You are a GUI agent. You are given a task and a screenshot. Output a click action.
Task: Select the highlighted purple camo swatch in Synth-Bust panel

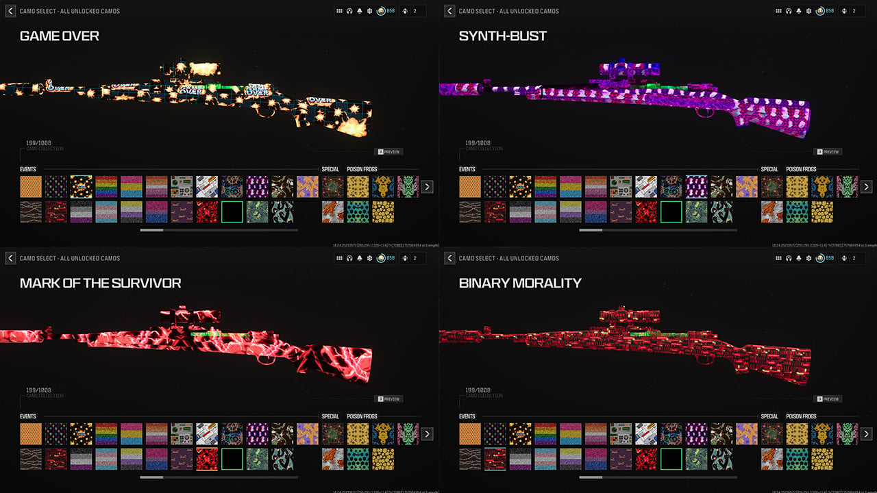click(x=697, y=187)
